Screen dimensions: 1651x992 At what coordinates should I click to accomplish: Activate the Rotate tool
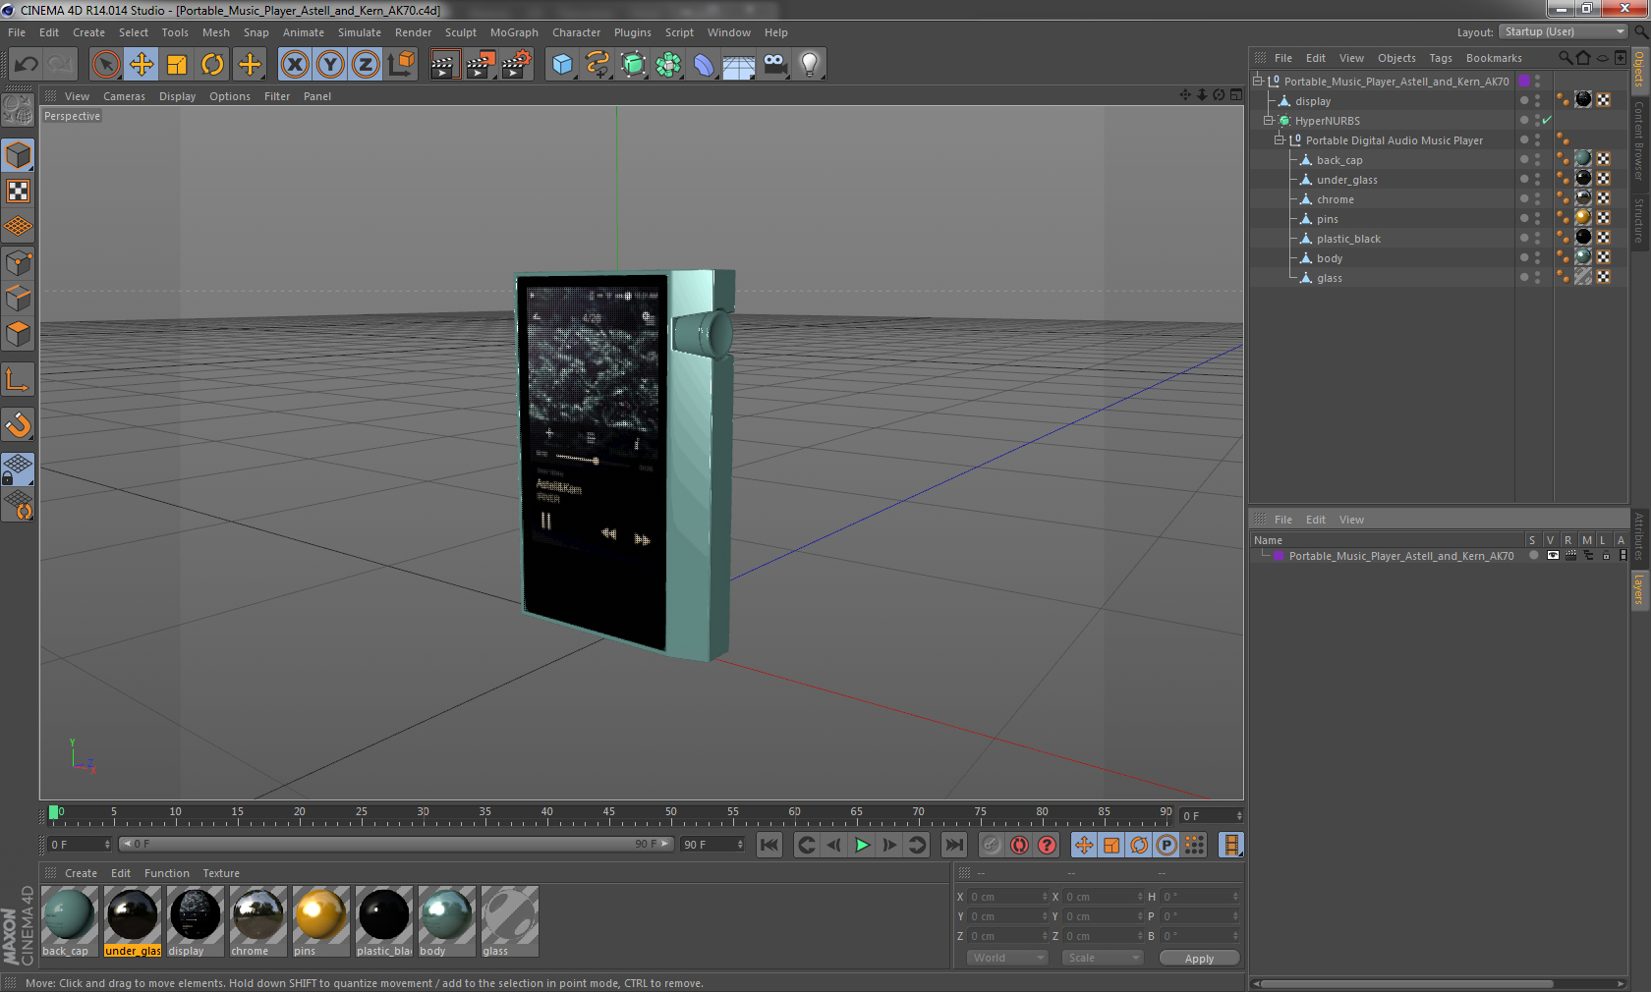(x=212, y=65)
